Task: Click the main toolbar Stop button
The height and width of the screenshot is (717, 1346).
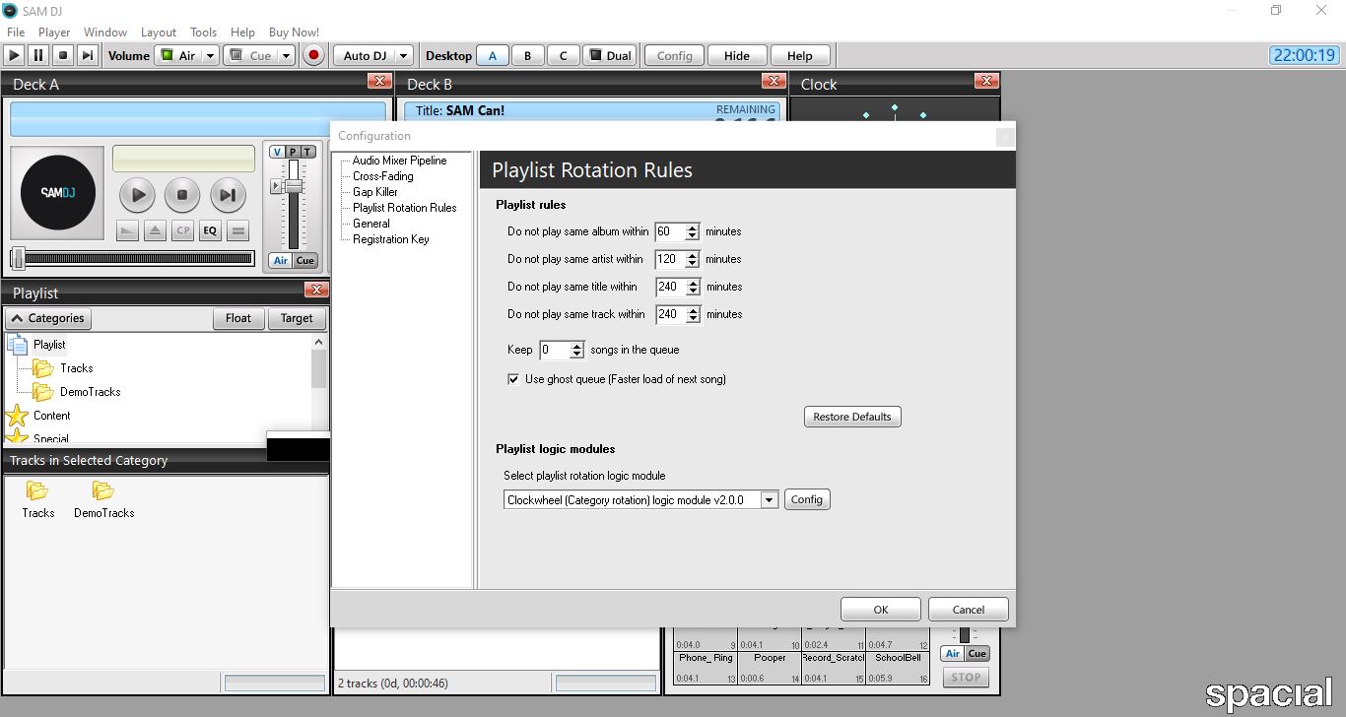Action: pyautogui.click(x=63, y=56)
